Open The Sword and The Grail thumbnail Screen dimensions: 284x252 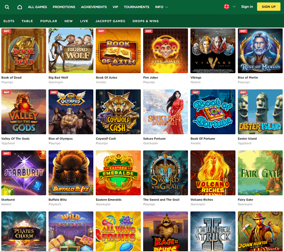tap(166, 173)
